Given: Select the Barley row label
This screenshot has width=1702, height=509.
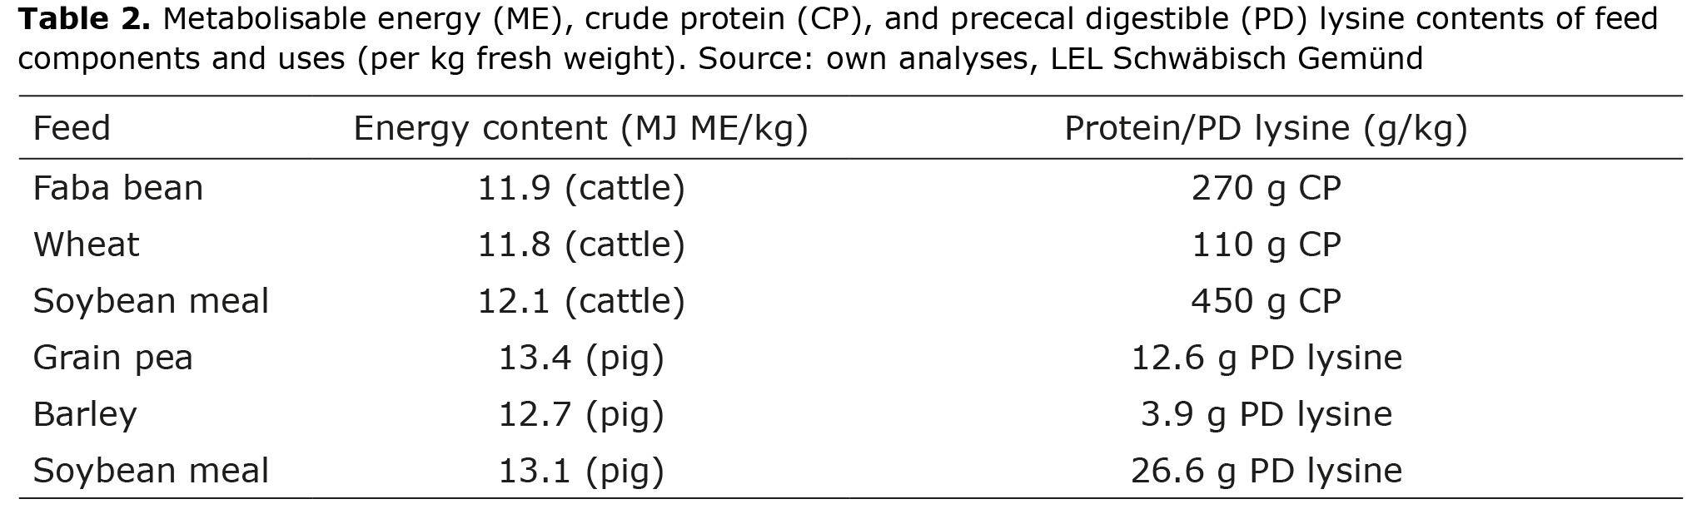Looking at the screenshot, I should 85,415.
